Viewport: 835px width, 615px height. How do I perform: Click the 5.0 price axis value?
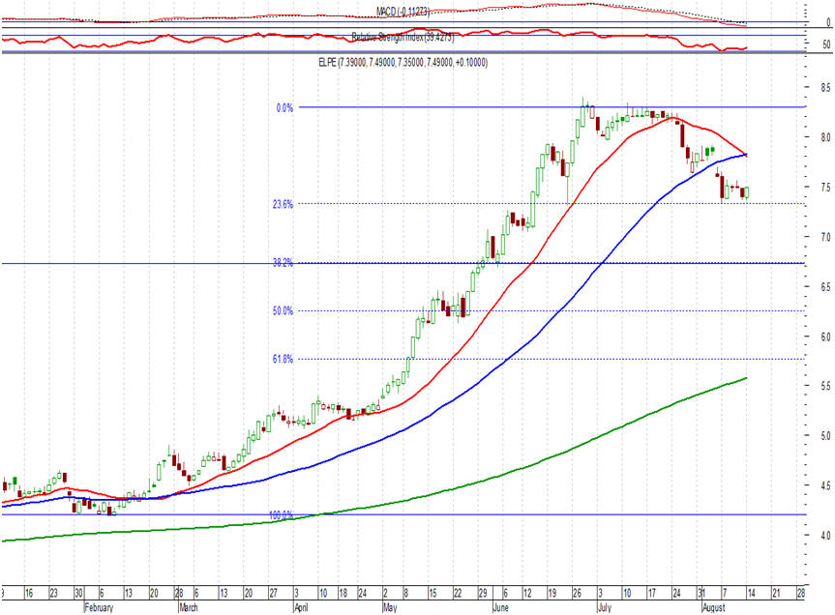[x=825, y=436]
